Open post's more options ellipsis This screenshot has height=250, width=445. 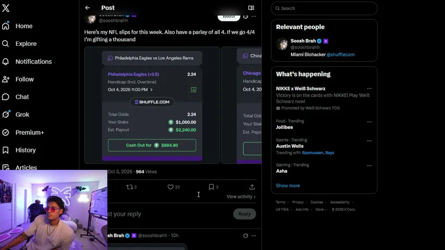tap(254, 17)
